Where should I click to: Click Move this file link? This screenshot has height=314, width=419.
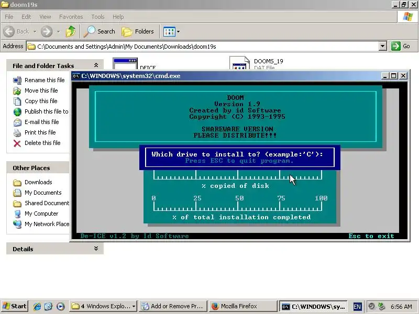[41, 91]
